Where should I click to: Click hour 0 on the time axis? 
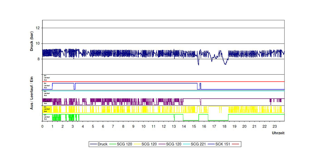click(x=42, y=126)
